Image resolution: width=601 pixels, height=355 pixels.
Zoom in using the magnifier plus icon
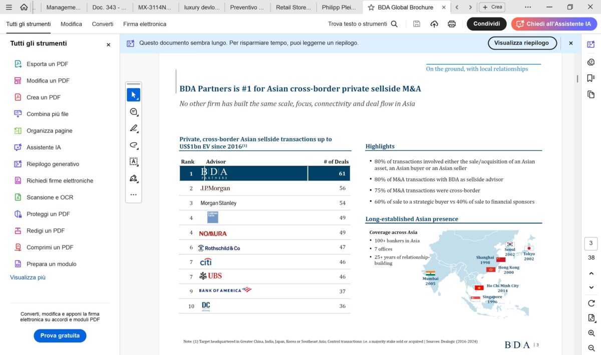pyautogui.click(x=591, y=333)
